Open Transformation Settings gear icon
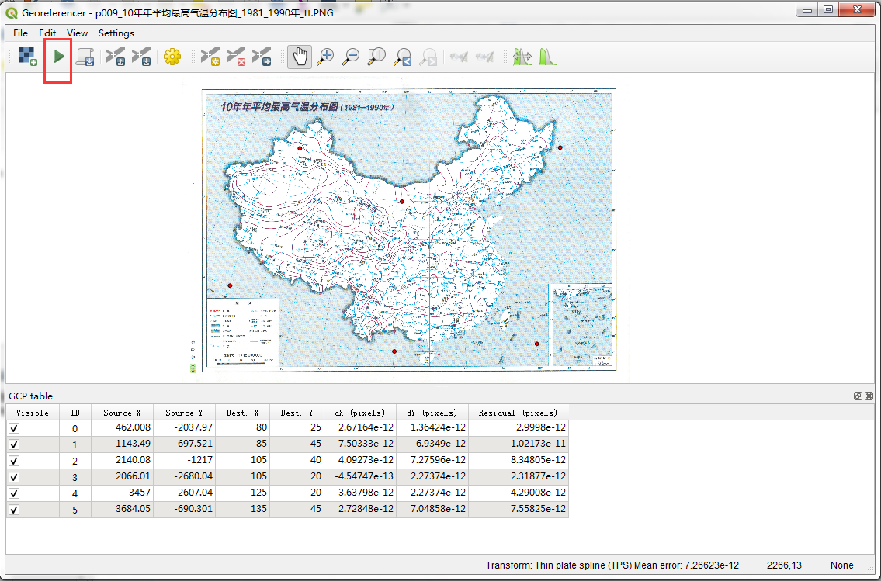The image size is (881, 581). 172,57
